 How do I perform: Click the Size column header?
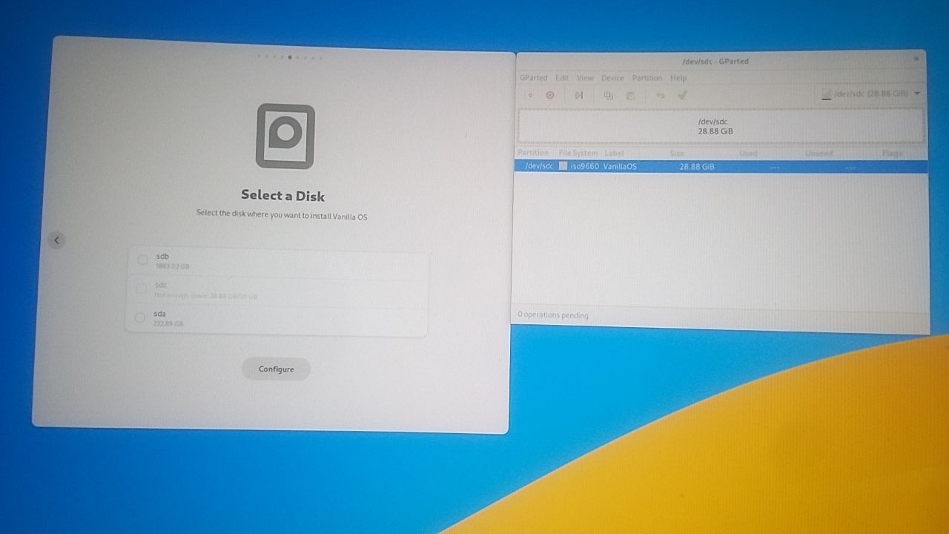point(677,154)
